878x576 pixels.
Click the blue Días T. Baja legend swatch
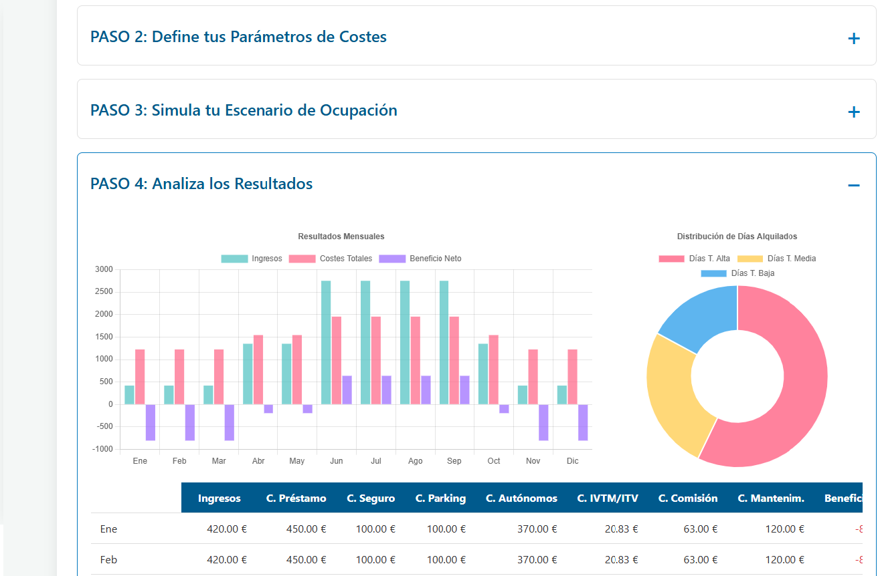pyautogui.click(x=713, y=273)
